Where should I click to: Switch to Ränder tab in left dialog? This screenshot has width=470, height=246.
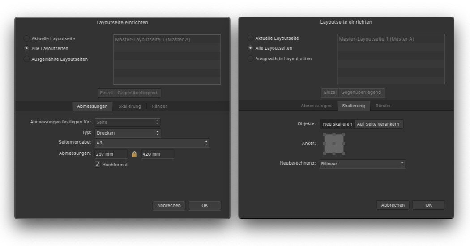click(x=159, y=106)
